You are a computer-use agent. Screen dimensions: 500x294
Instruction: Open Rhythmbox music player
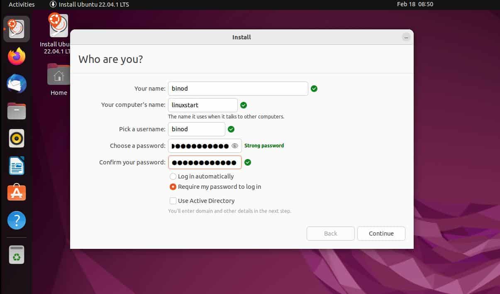click(17, 138)
